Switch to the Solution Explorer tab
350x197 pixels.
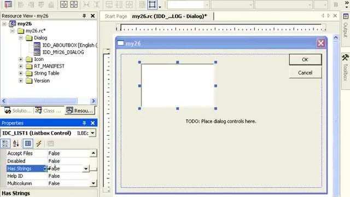coord(17,111)
